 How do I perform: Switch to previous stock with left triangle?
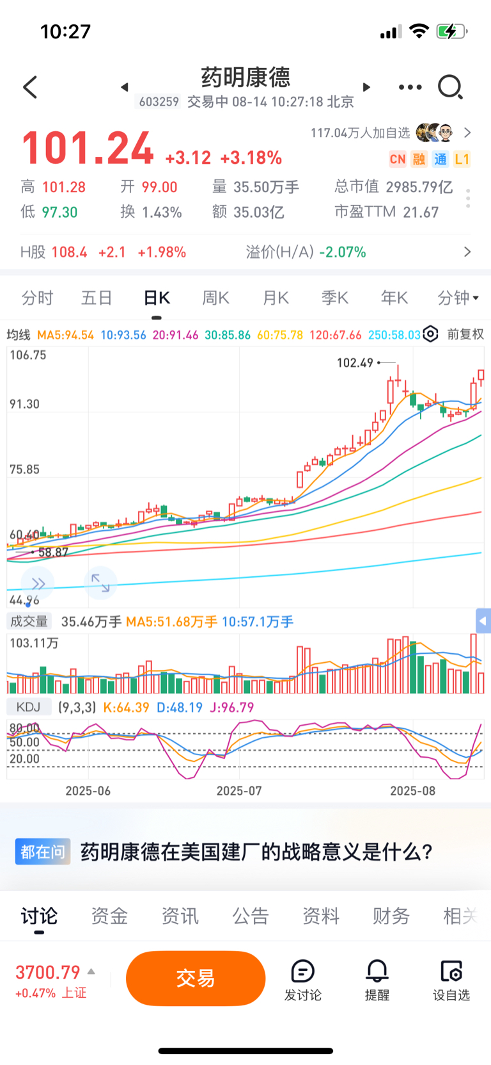tap(125, 87)
